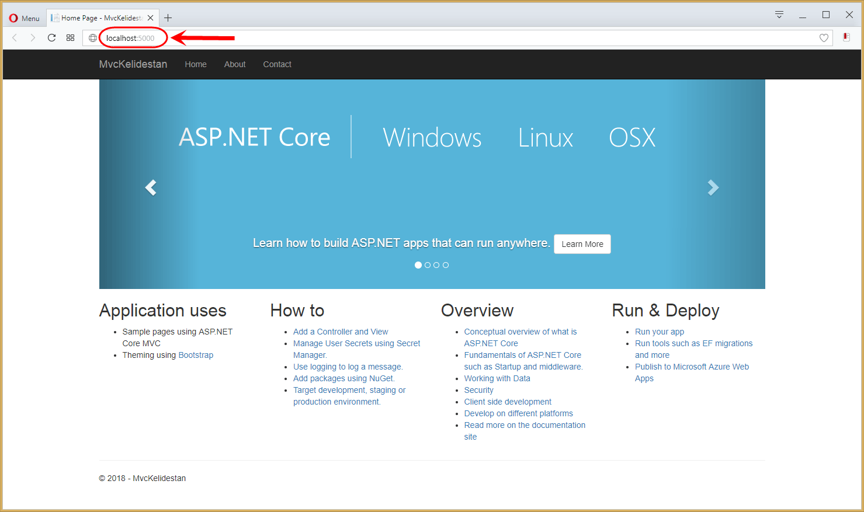Click the How to heading
Image resolution: width=864 pixels, height=512 pixels.
point(297,311)
